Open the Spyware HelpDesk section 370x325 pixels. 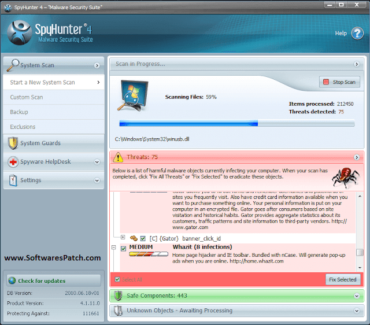54,162
